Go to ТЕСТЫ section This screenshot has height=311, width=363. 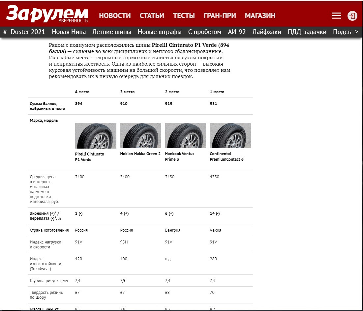coord(184,15)
